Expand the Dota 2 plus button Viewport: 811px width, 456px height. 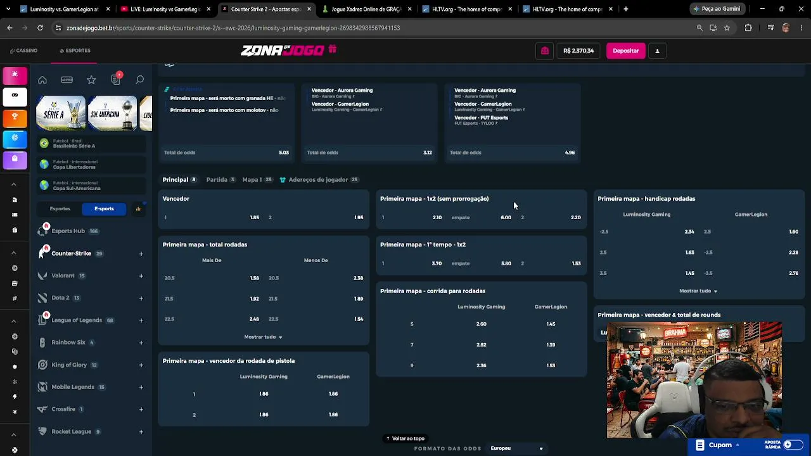(x=141, y=298)
